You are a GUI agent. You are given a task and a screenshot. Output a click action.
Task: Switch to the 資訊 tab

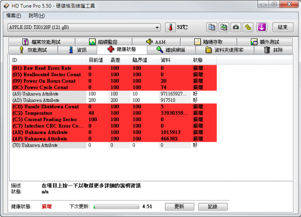coord(78,50)
